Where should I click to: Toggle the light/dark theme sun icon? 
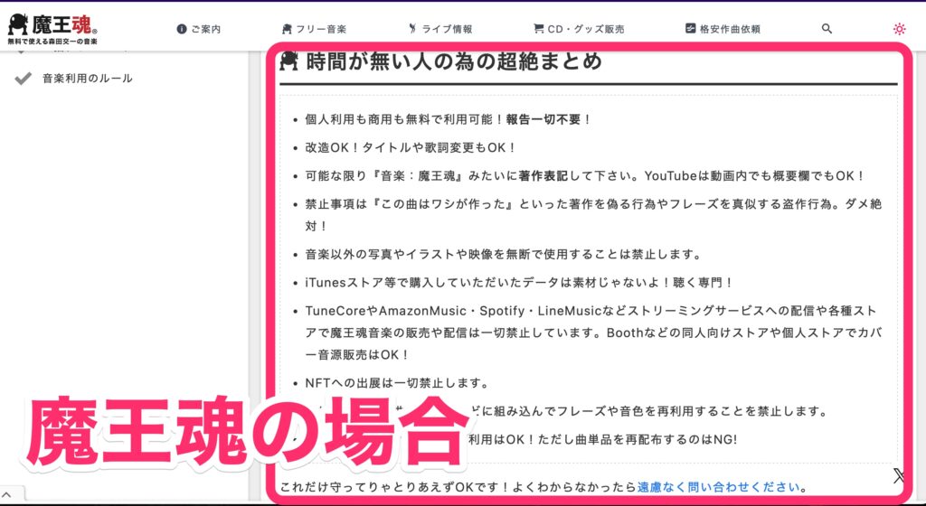click(900, 28)
